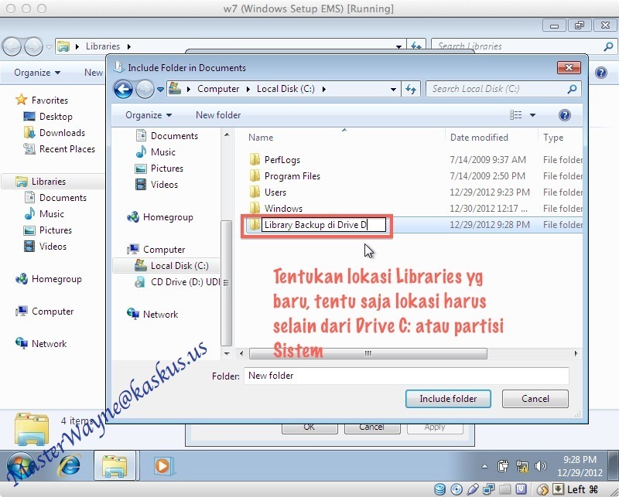The width and height of the screenshot is (619, 497).
Task: Open the dialog's help question-mark icon
Action: coord(565,115)
